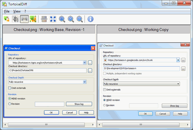Open the View menu
The height and width of the screenshot is (130, 193).
coord(17,11)
